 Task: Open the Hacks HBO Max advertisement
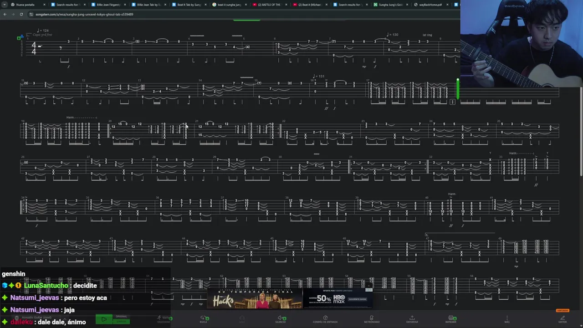290,297
